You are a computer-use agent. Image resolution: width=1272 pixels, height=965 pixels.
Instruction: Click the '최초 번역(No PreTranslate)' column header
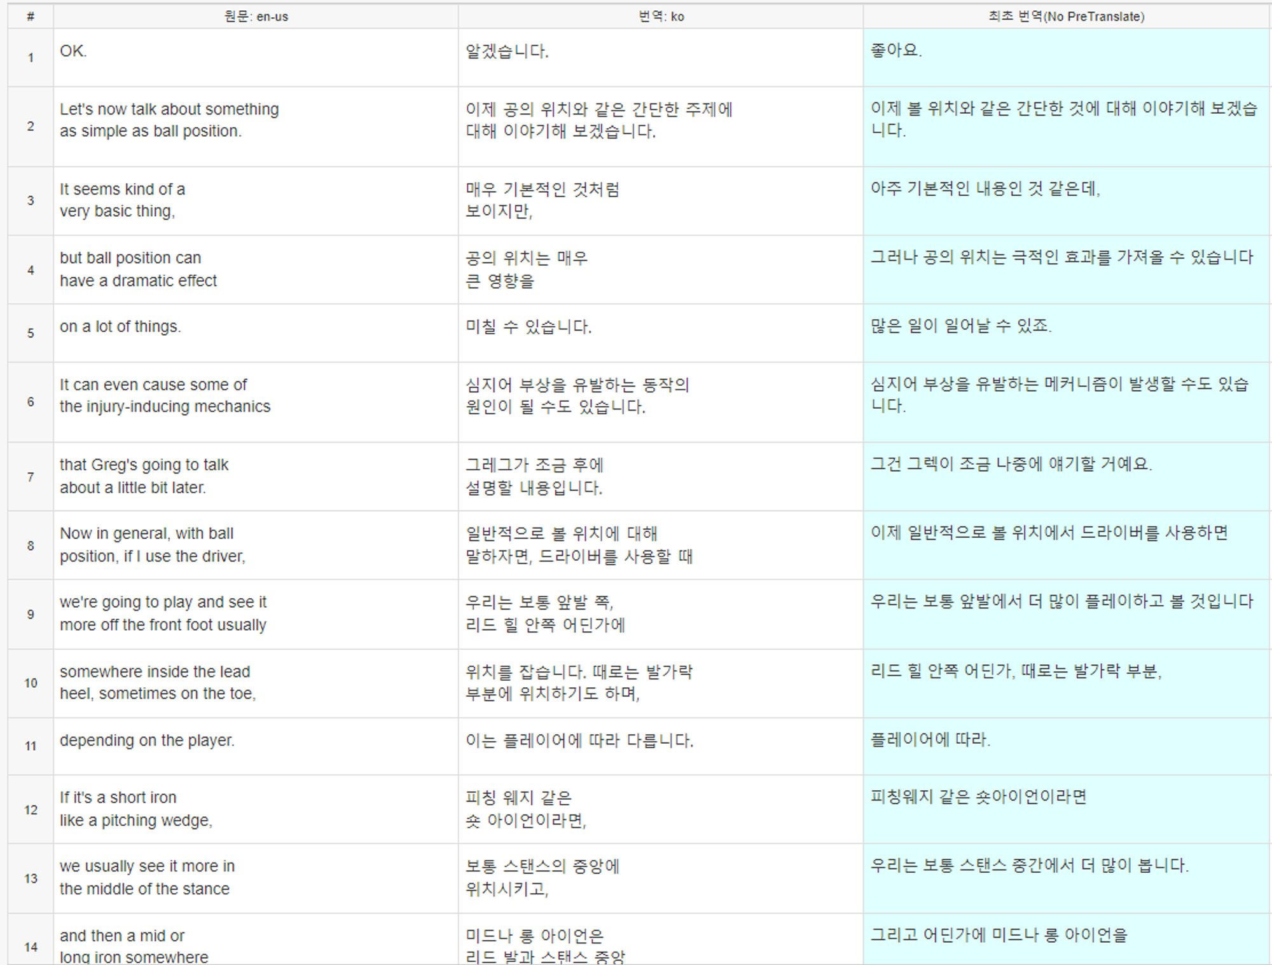pyautogui.click(x=1066, y=17)
